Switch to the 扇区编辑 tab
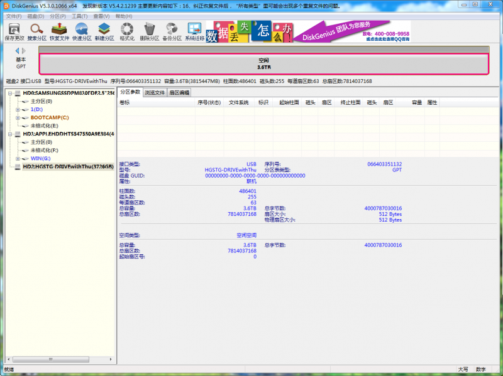 point(179,92)
